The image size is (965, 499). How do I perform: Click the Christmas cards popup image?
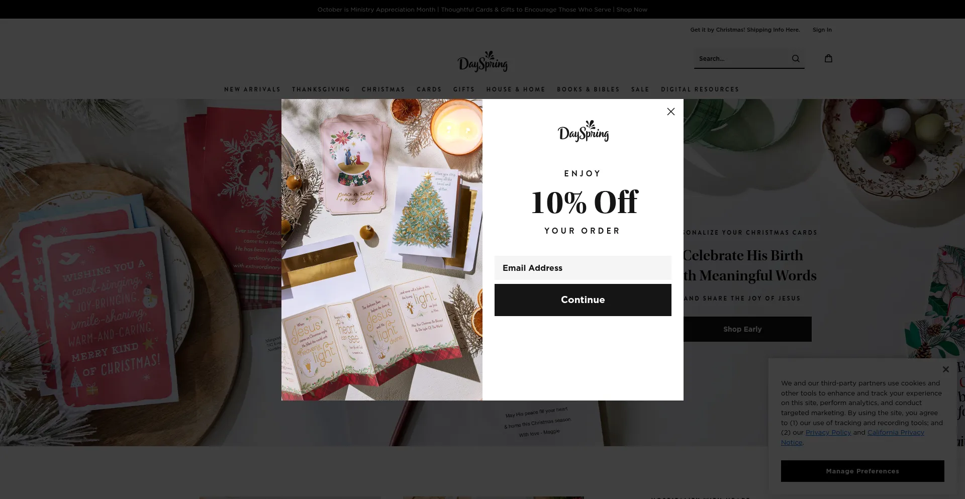click(382, 250)
